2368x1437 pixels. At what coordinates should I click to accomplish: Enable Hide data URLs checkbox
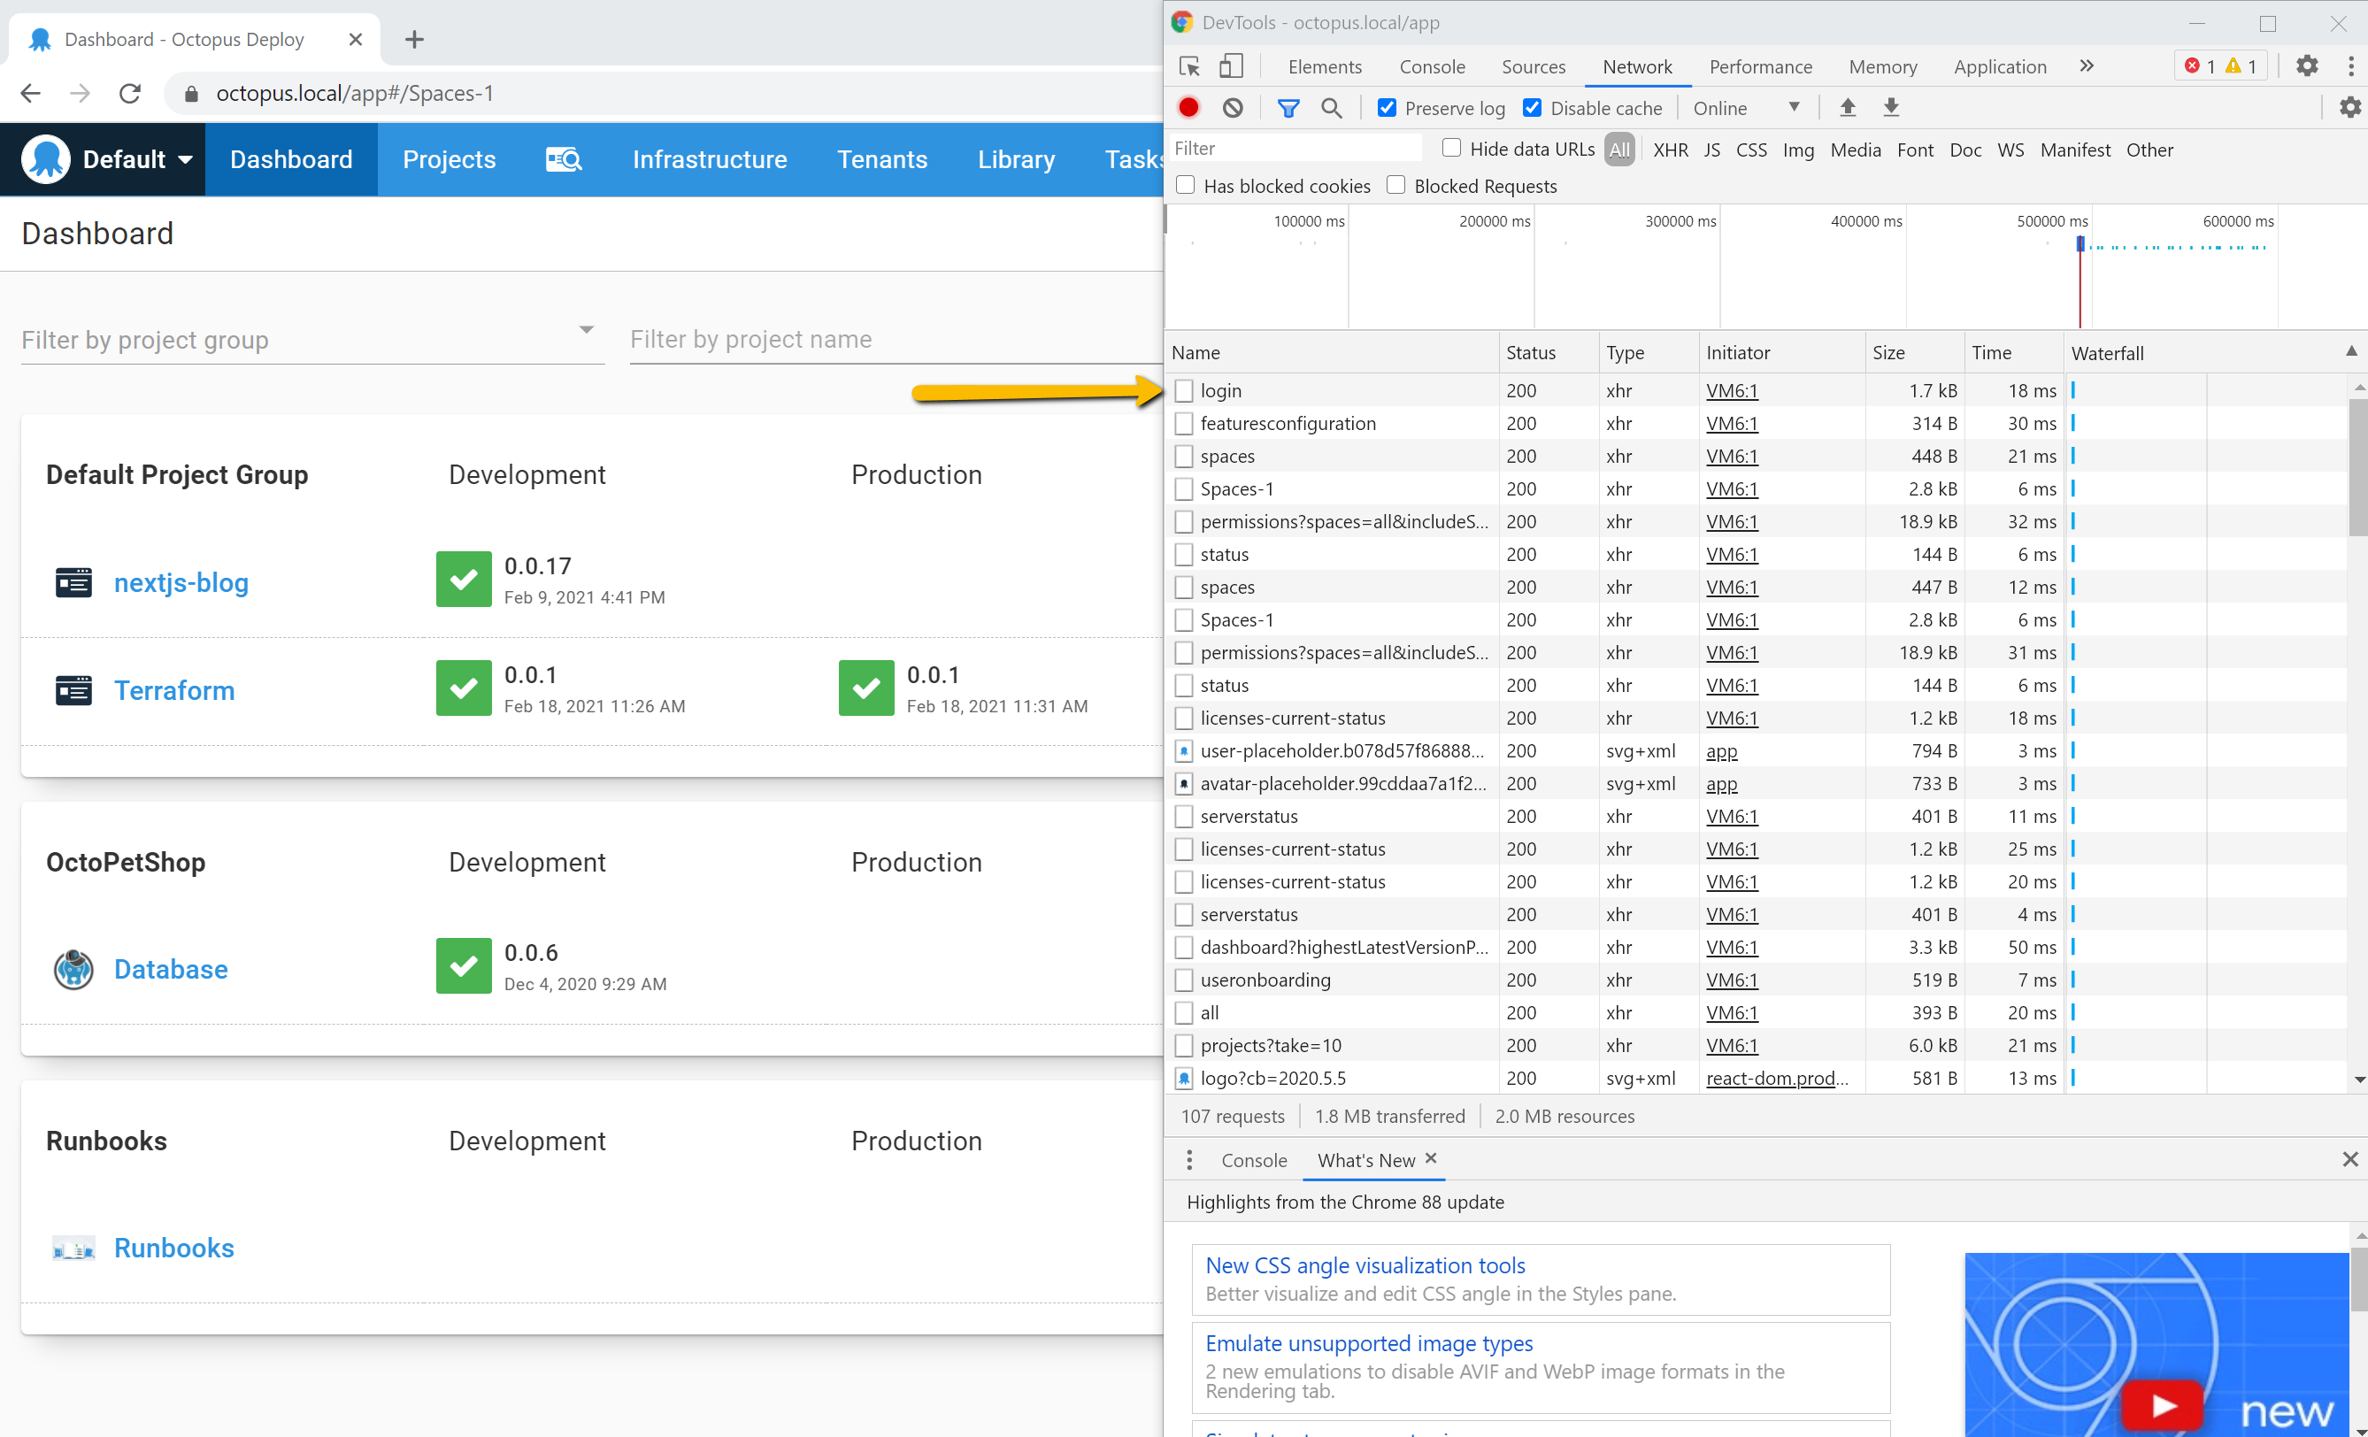coord(1451,148)
